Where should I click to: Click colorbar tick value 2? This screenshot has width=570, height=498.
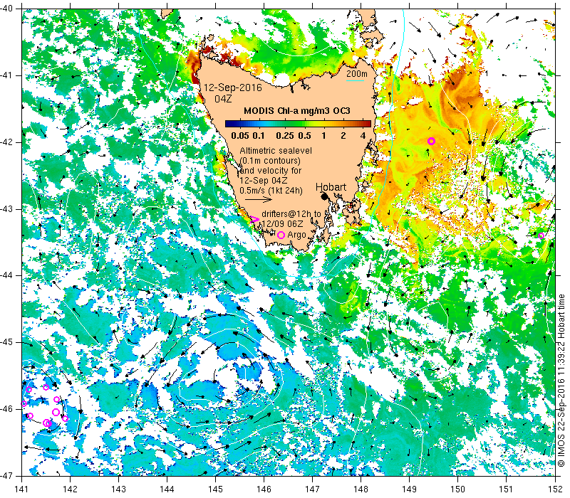coord(343,136)
